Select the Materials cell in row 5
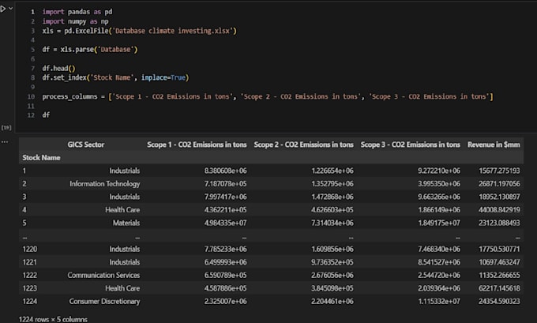537x323 pixels. tap(126, 223)
